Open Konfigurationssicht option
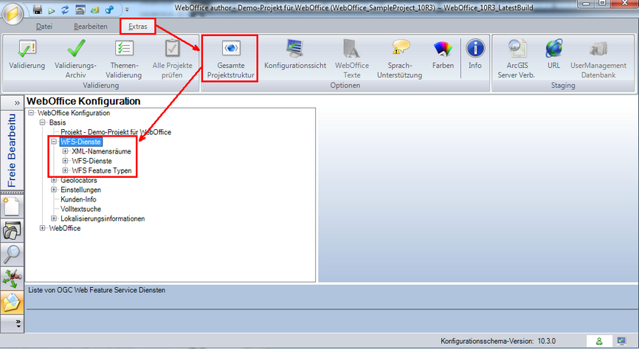 [x=295, y=55]
